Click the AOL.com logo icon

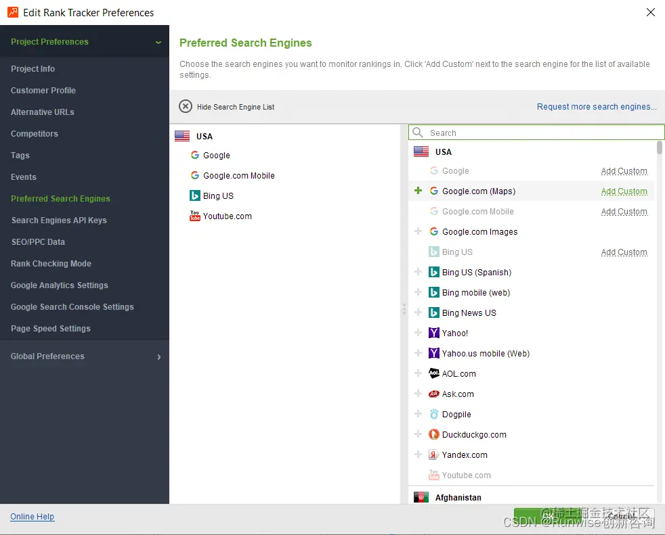(x=434, y=373)
